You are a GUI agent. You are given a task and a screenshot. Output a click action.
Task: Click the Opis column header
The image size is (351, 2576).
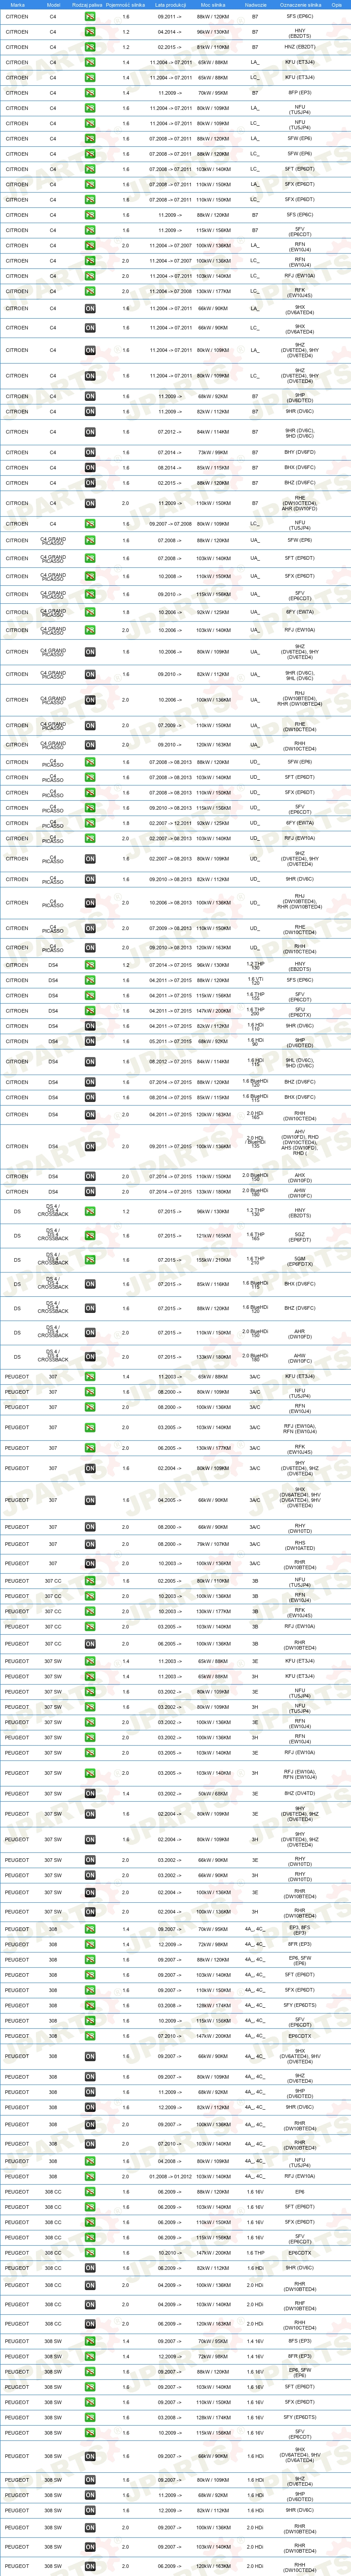coord(336,5)
